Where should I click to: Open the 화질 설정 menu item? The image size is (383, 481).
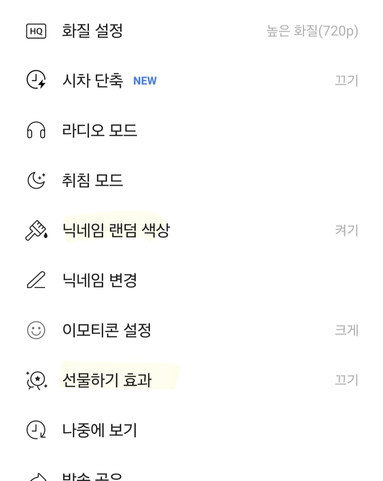[191, 31]
